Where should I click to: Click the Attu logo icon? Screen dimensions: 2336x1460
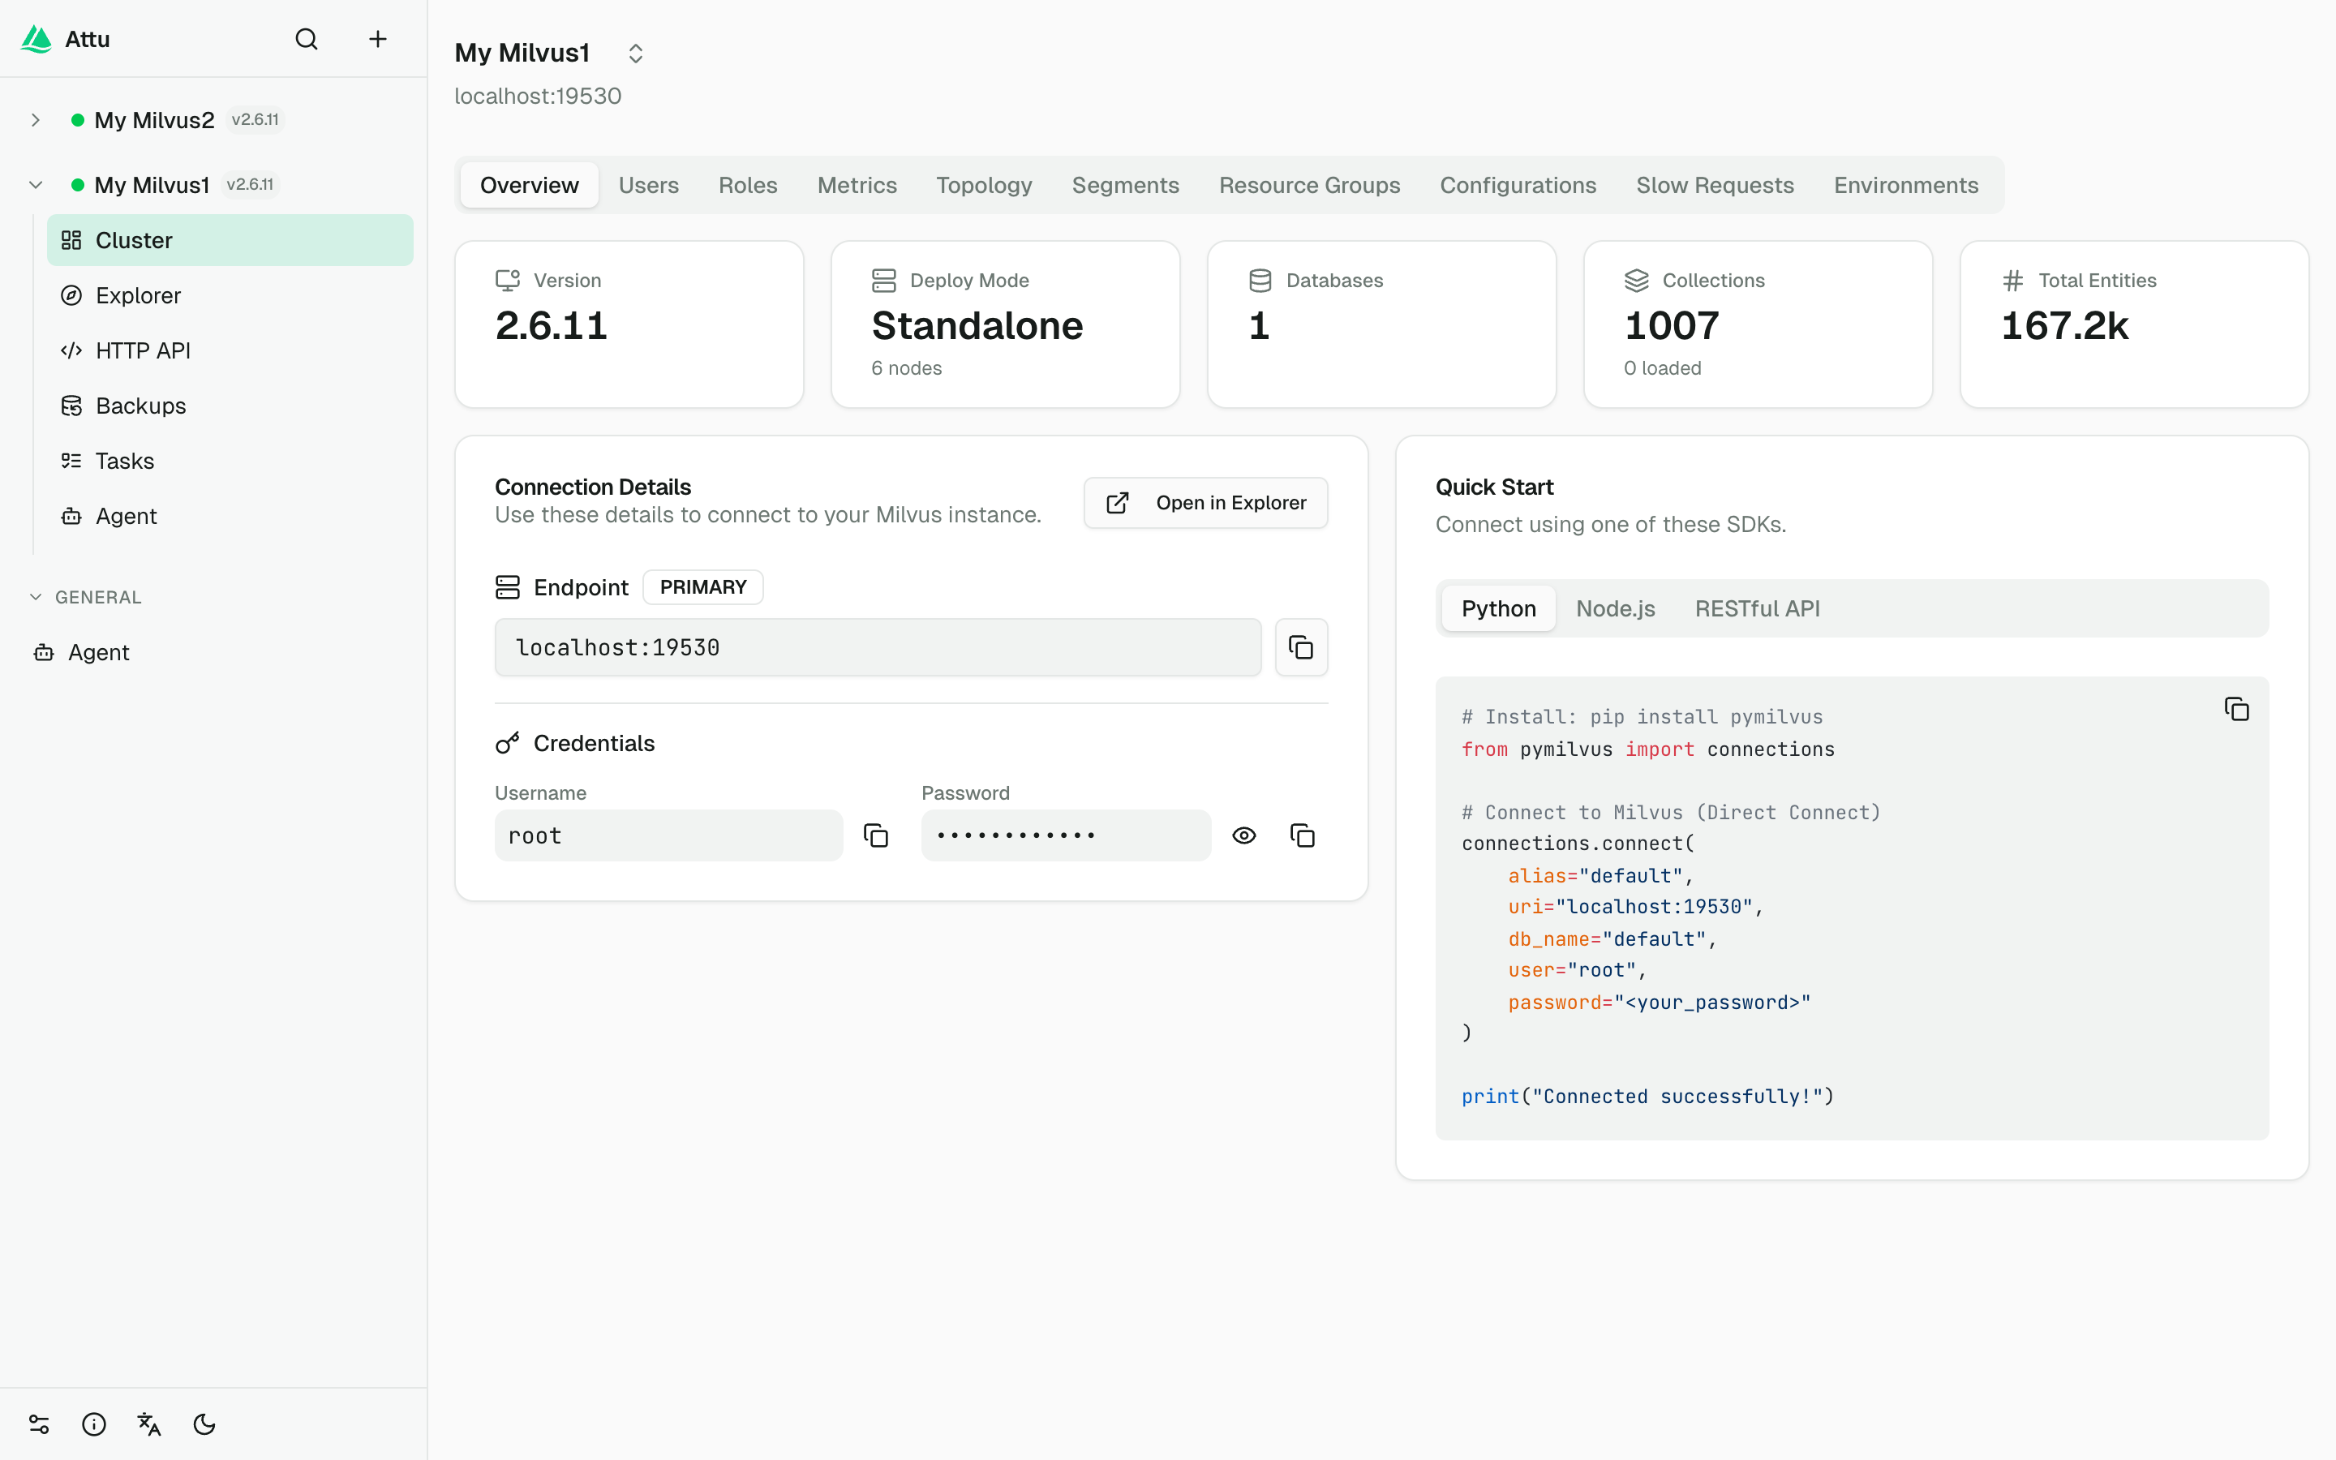click(x=36, y=39)
